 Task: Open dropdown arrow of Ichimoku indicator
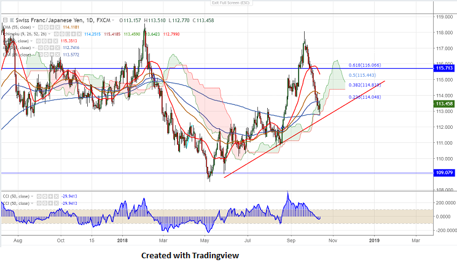49,34
